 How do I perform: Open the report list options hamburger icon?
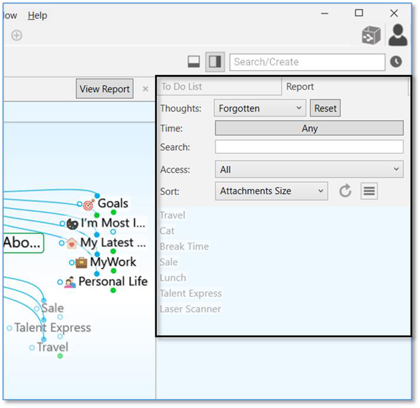pyautogui.click(x=369, y=191)
